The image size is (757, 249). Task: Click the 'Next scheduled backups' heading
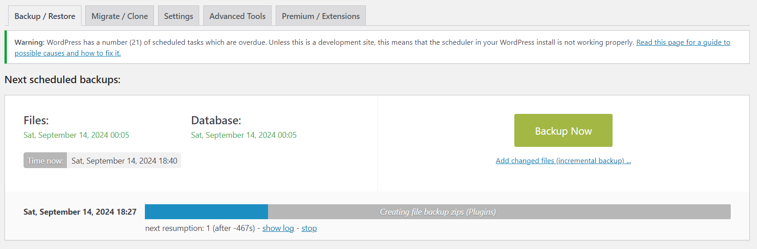[62, 80]
